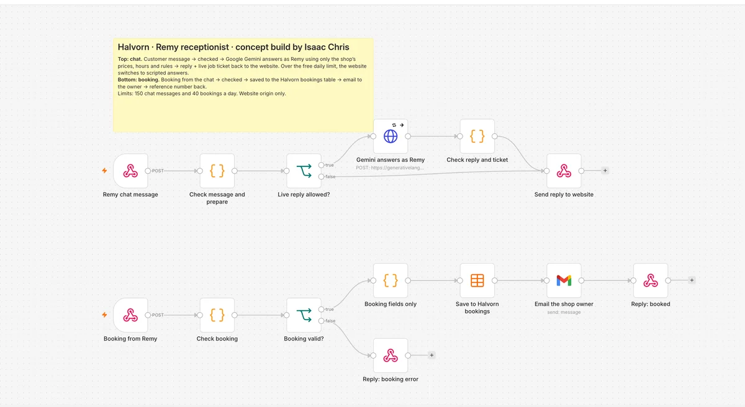Select the Check reply and ticket code node

[x=477, y=136]
